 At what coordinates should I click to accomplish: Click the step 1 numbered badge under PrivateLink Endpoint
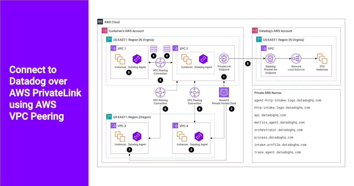click(x=224, y=77)
